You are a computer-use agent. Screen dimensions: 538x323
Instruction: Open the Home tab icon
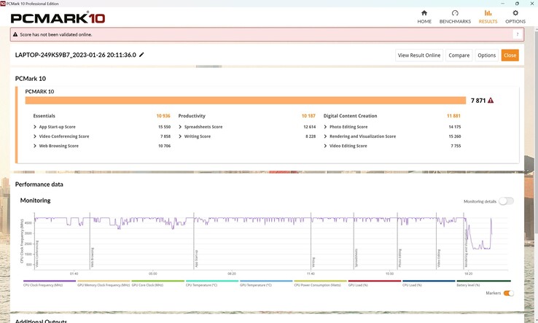(x=424, y=13)
